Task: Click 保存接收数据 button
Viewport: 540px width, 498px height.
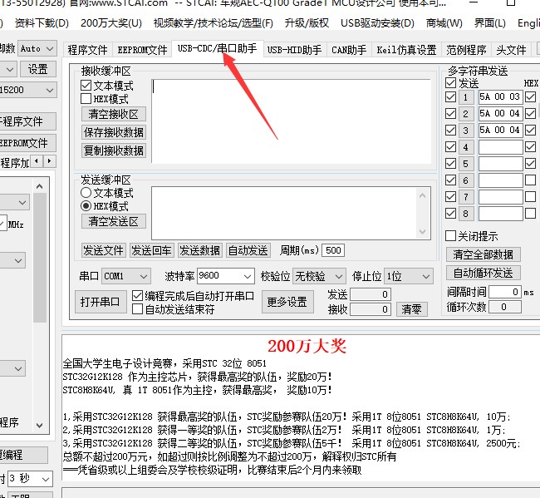Action: pos(113,132)
